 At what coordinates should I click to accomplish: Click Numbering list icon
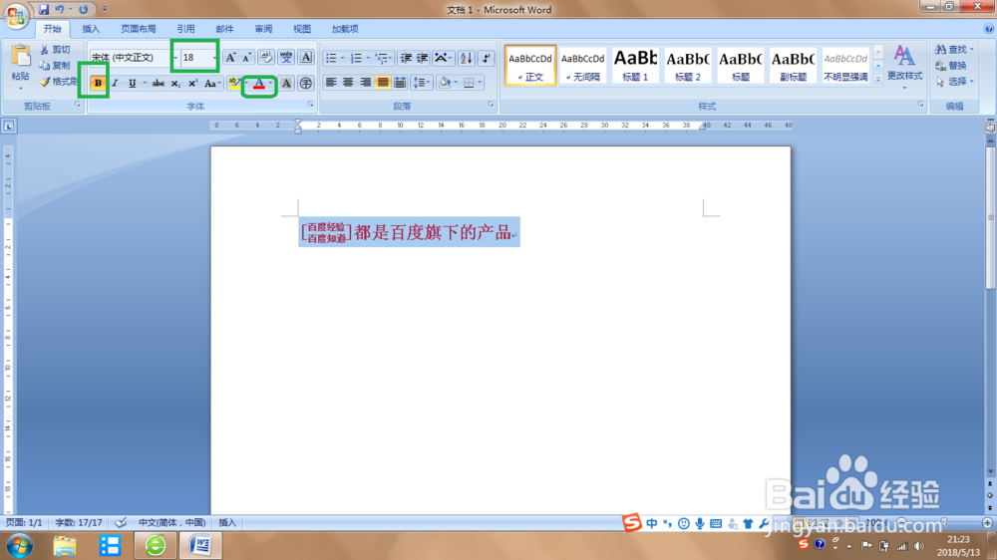[x=357, y=58]
